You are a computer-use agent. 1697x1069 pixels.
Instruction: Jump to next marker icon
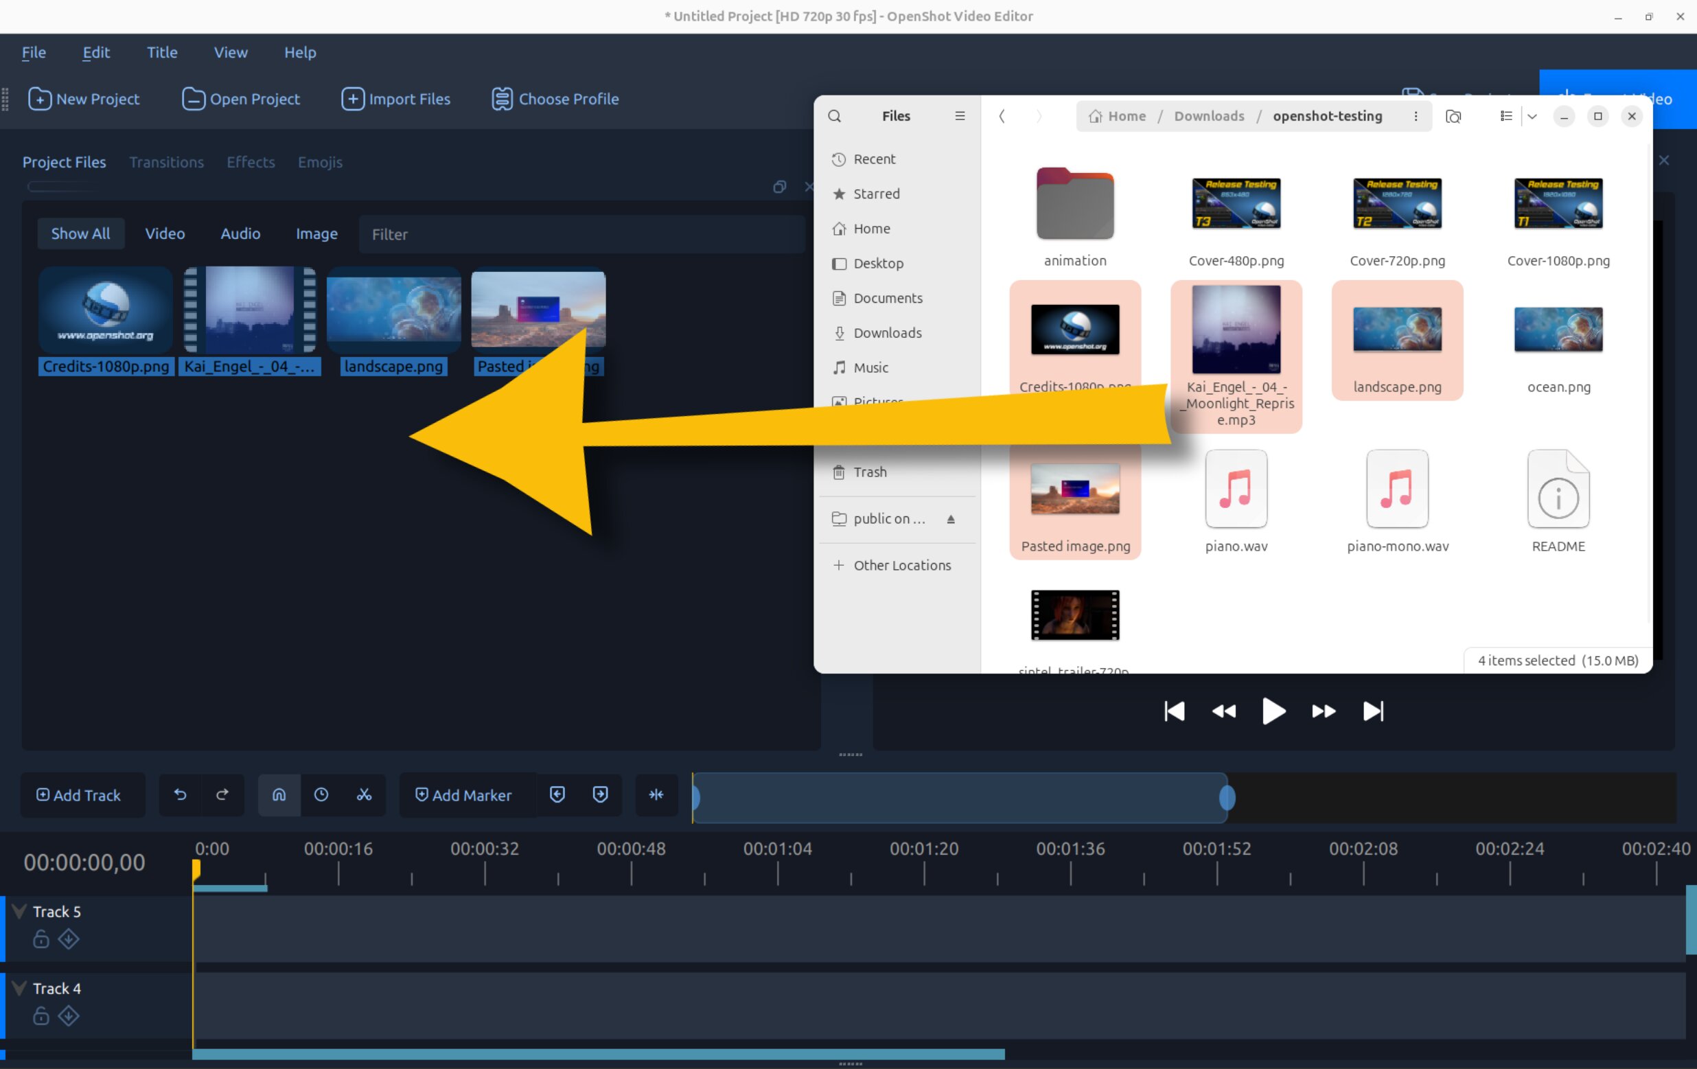pyautogui.click(x=601, y=795)
